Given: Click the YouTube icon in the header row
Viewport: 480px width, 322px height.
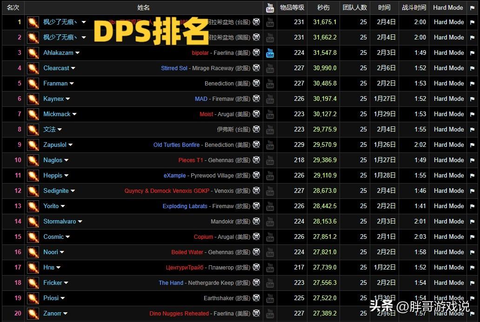Looking at the screenshot, I should point(270,8).
